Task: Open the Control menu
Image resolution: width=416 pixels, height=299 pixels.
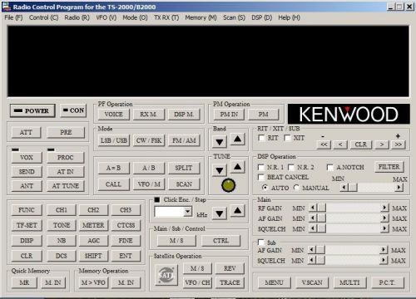Action: click(43, 17)
